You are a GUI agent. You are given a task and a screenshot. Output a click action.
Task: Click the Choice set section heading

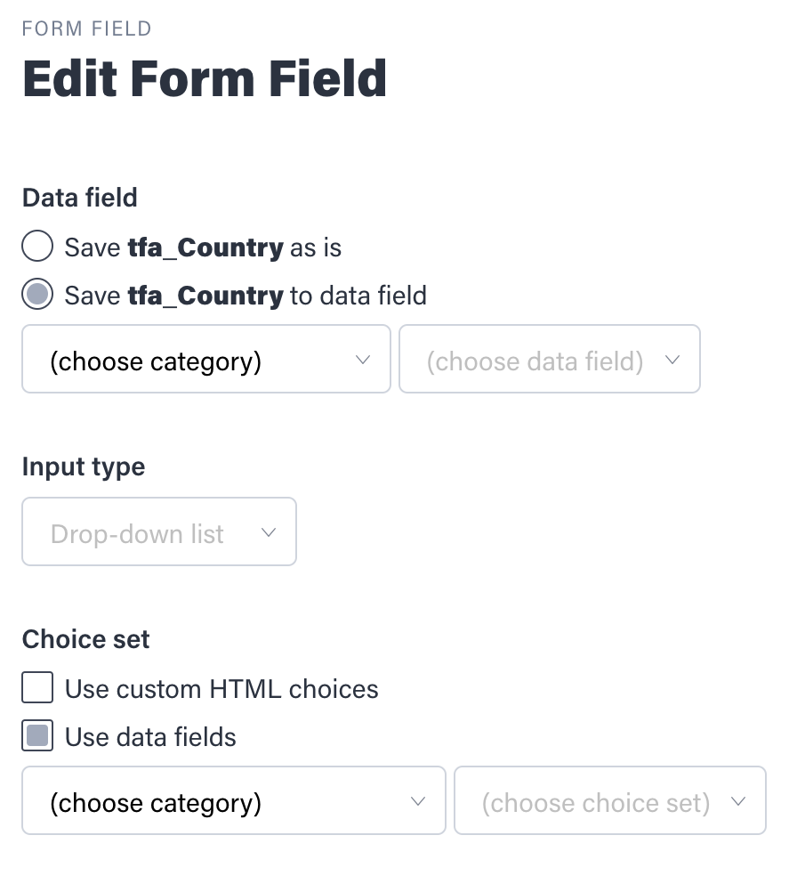pos(85,639)
